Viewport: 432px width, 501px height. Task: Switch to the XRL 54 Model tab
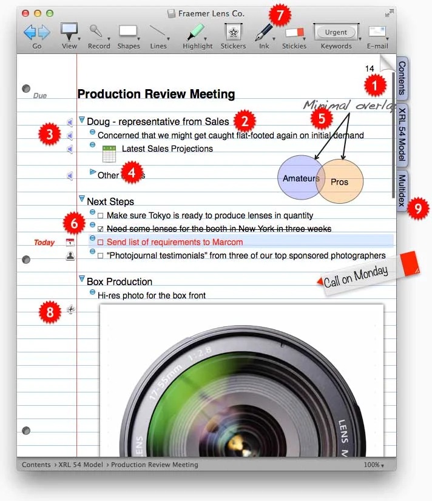click(x=402, y=135)
